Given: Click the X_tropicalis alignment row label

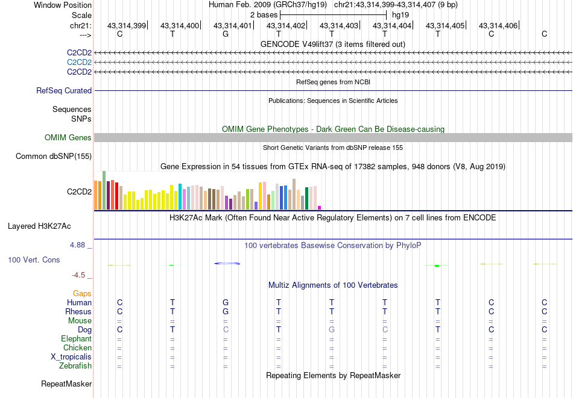Looking at the screenshot, I should click(71, 357).
